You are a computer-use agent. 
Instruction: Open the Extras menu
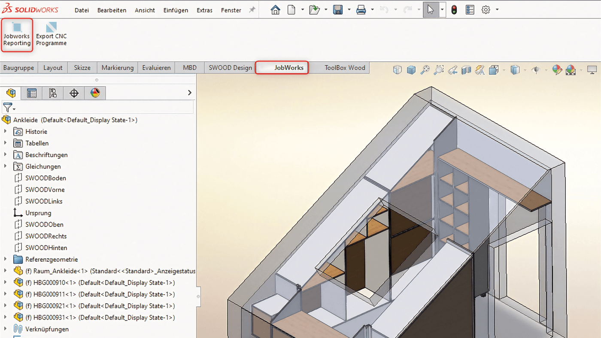click(x=204, y=10)
